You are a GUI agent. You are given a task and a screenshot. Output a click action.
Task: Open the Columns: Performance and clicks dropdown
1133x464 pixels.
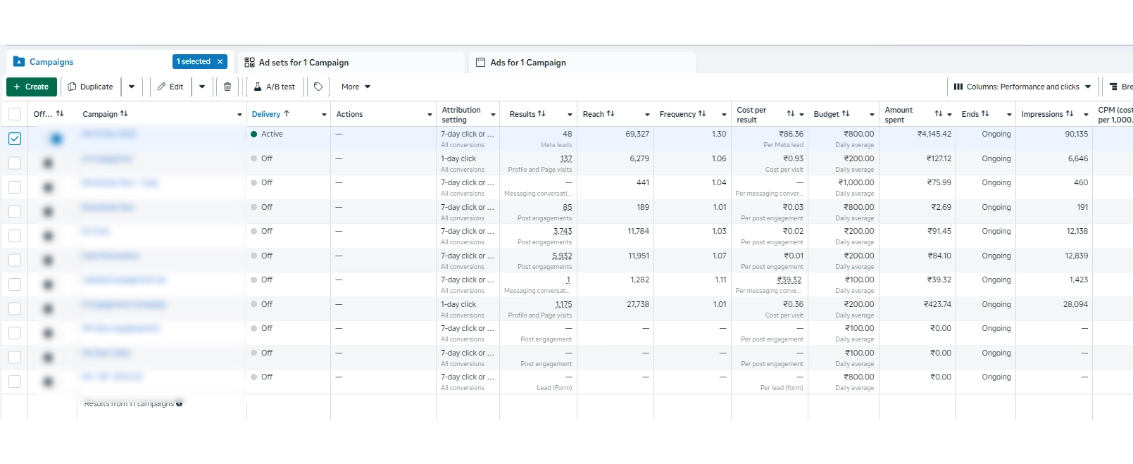[1022, 87]
